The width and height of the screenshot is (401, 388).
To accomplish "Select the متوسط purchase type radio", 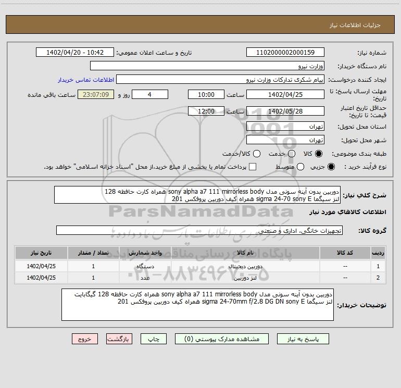I will coord(300,167).
